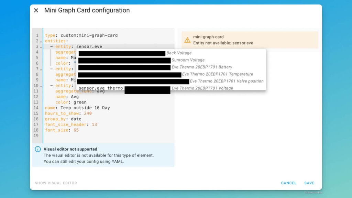Collapse the entity block at line 10
The height and width of the screenshot is (198, 352).
coord(42,86)
